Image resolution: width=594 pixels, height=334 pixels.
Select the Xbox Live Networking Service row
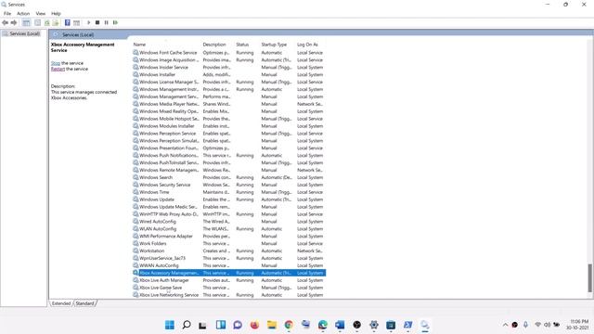[x=229, y=295]
